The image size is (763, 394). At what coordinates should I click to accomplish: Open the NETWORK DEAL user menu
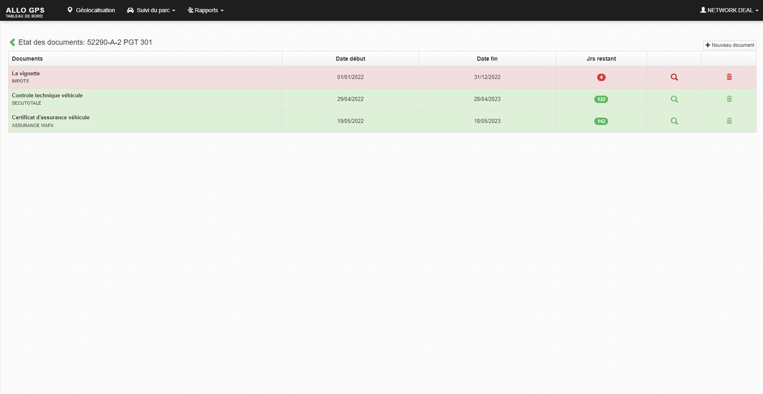tap(729, 10)
